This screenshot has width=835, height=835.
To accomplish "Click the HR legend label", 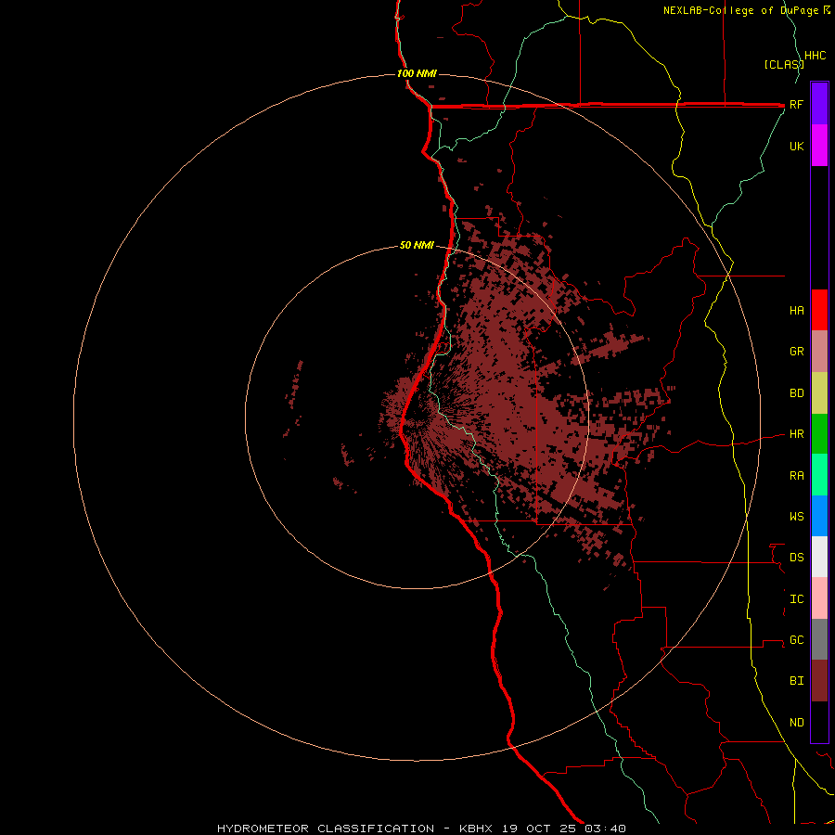I will pyautogui.click(x=796, y=434).
